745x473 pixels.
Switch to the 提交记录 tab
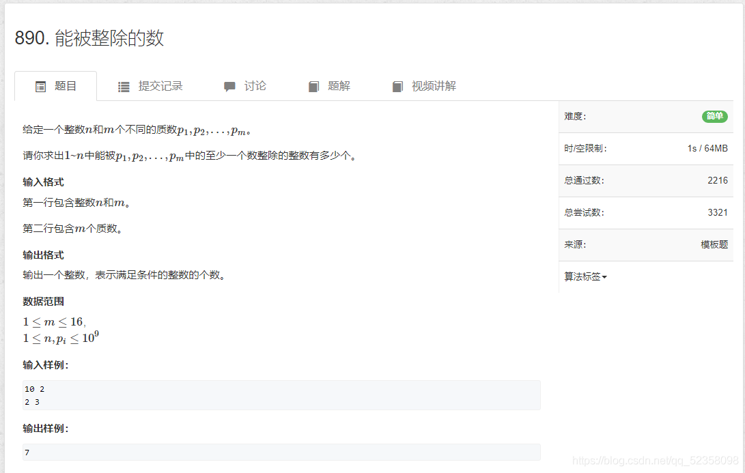[150, 86]
